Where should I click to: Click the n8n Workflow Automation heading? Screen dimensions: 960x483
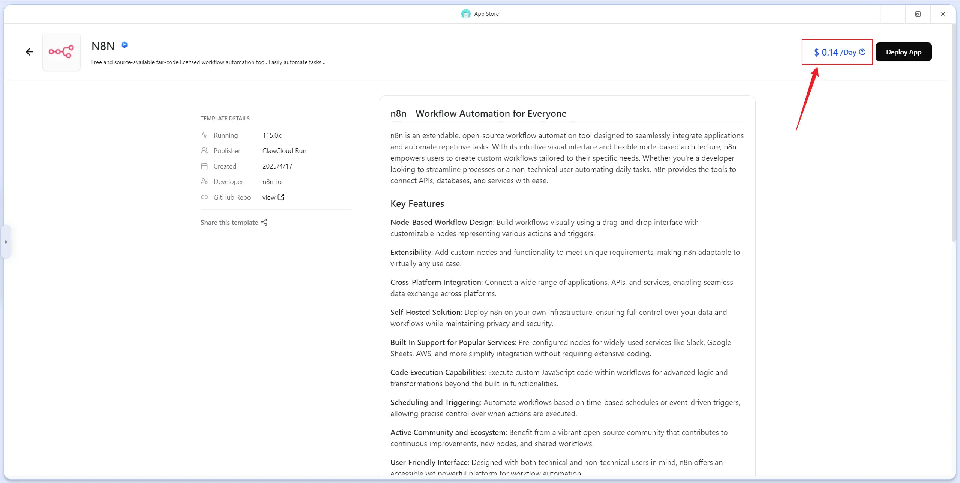(x=478, y=113)
